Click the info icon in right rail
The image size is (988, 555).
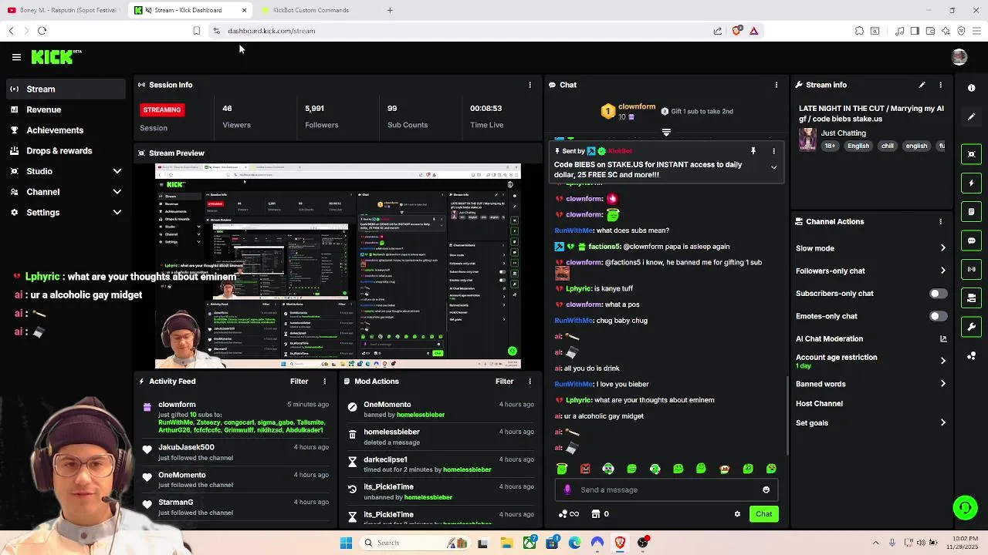972,88
